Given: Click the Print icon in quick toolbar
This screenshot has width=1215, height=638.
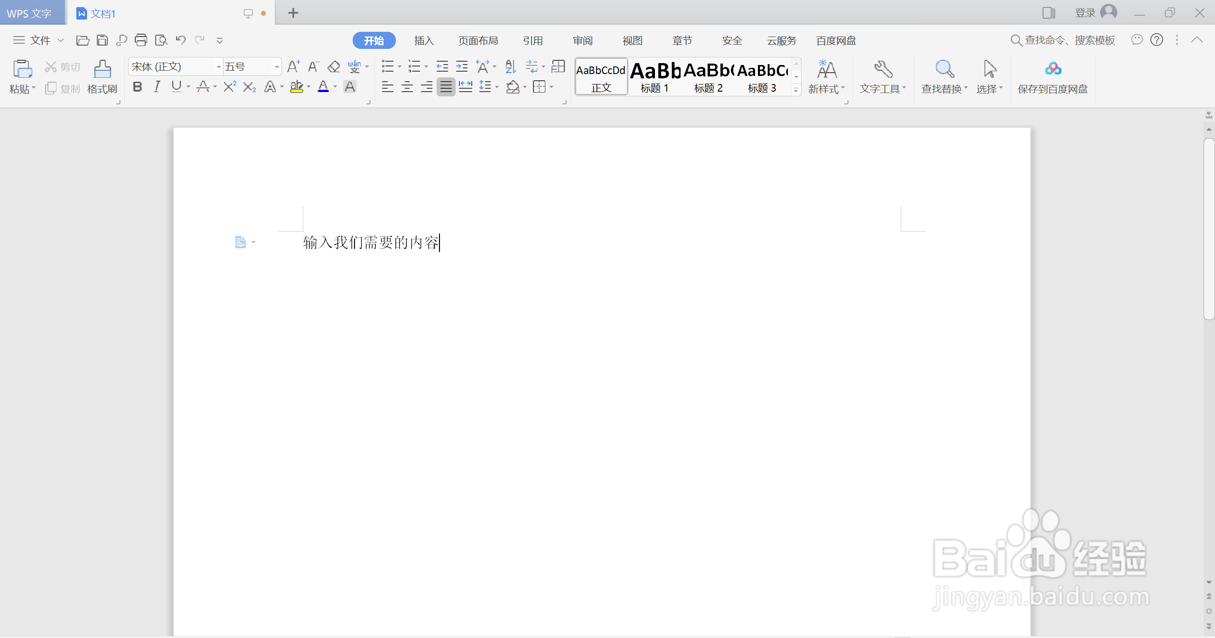Looking at the screenshot, I should point(141,40).
